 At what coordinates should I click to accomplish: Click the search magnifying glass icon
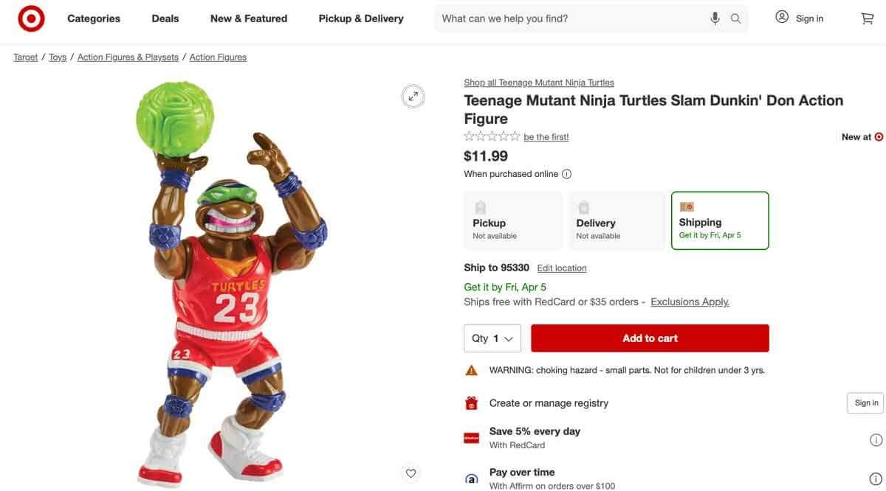pyautogui.click(x=732, y=16)
